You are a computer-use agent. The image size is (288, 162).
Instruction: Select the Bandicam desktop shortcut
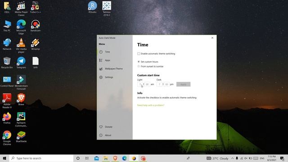36,26
